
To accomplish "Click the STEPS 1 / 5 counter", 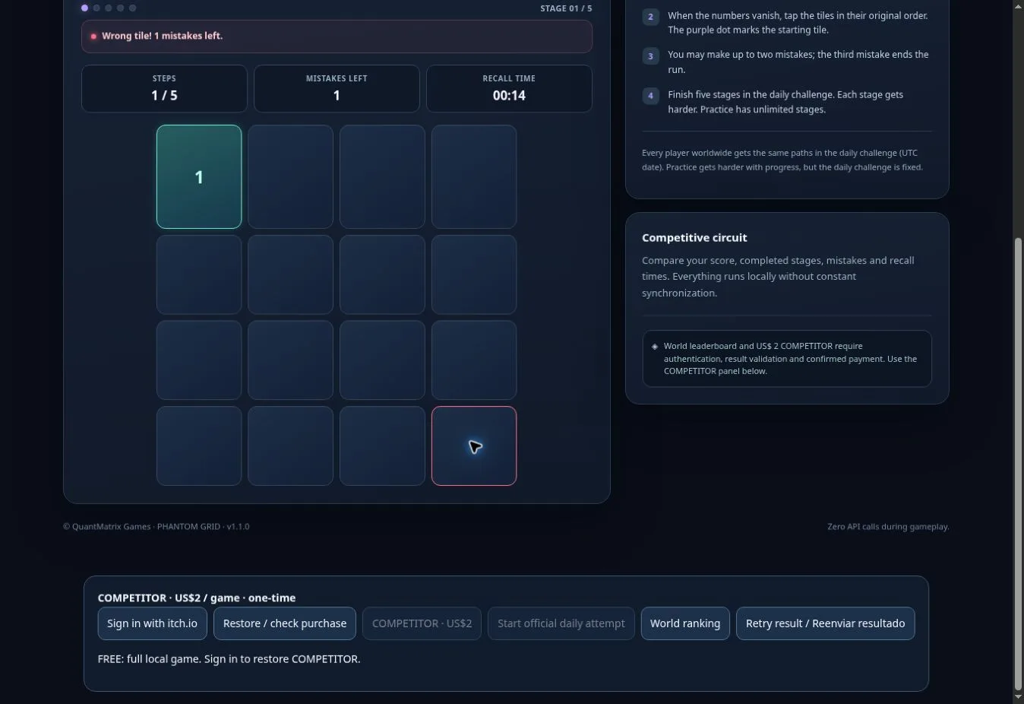I will pyautogui.click(x=164, y=88).
